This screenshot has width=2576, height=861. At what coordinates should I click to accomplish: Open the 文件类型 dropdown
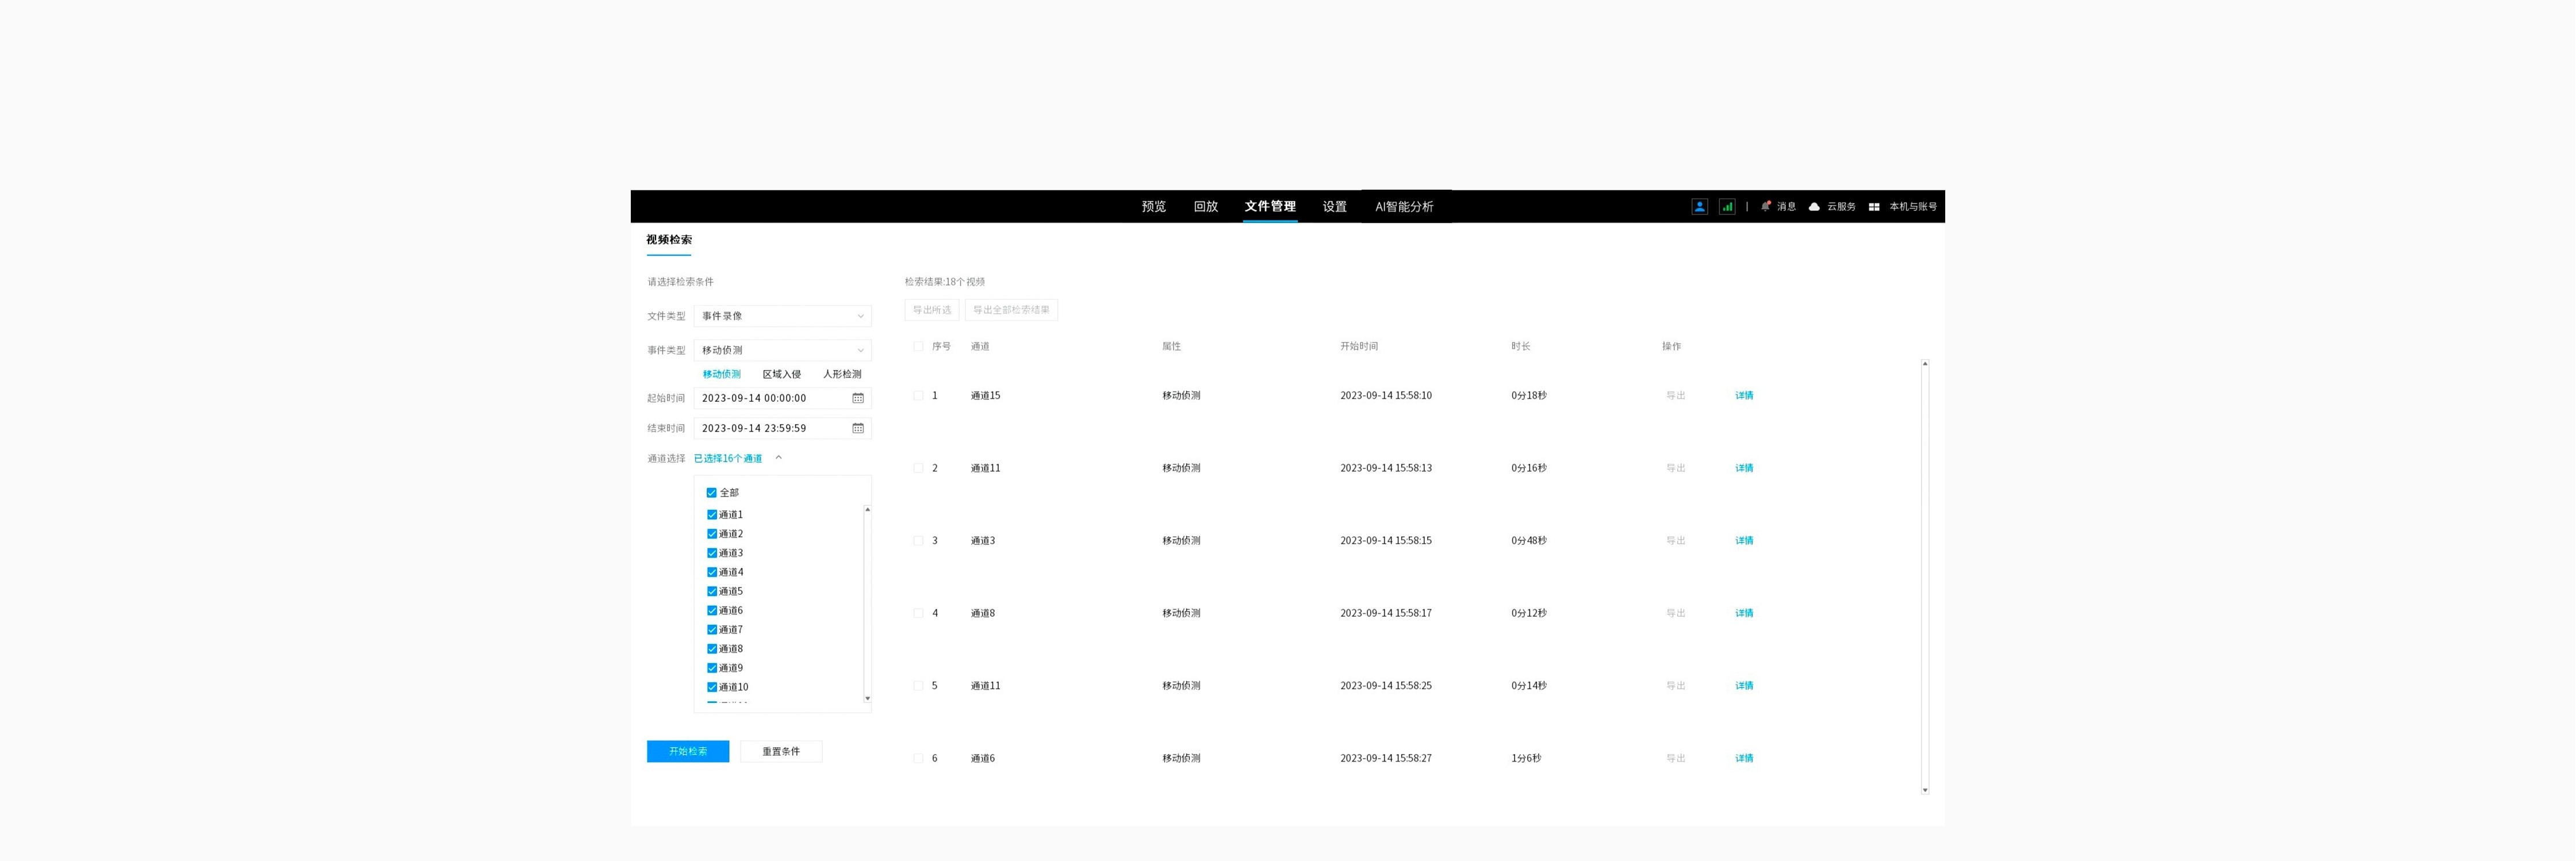[x=782, y=316]
